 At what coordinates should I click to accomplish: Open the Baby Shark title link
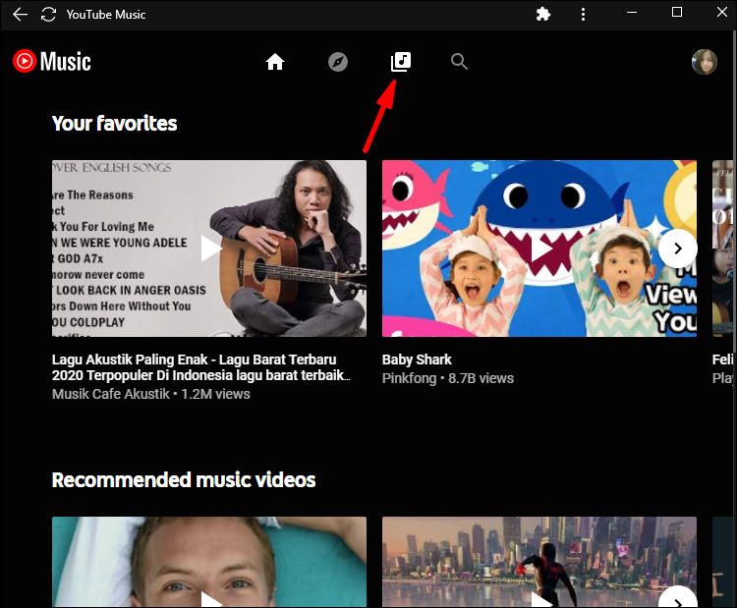(417, 359)
